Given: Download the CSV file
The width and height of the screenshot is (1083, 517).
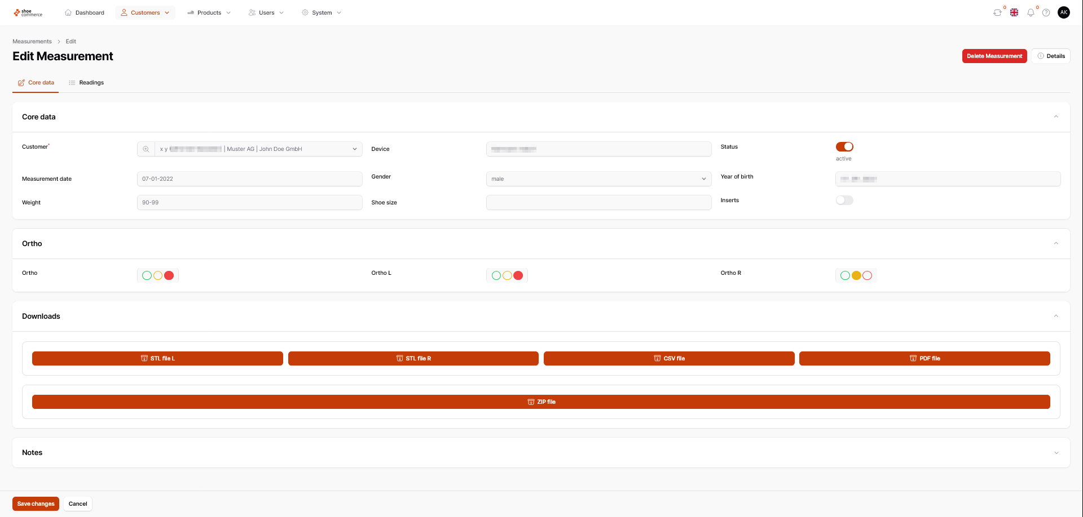Looking at the screenshot, I should [669, 358].
